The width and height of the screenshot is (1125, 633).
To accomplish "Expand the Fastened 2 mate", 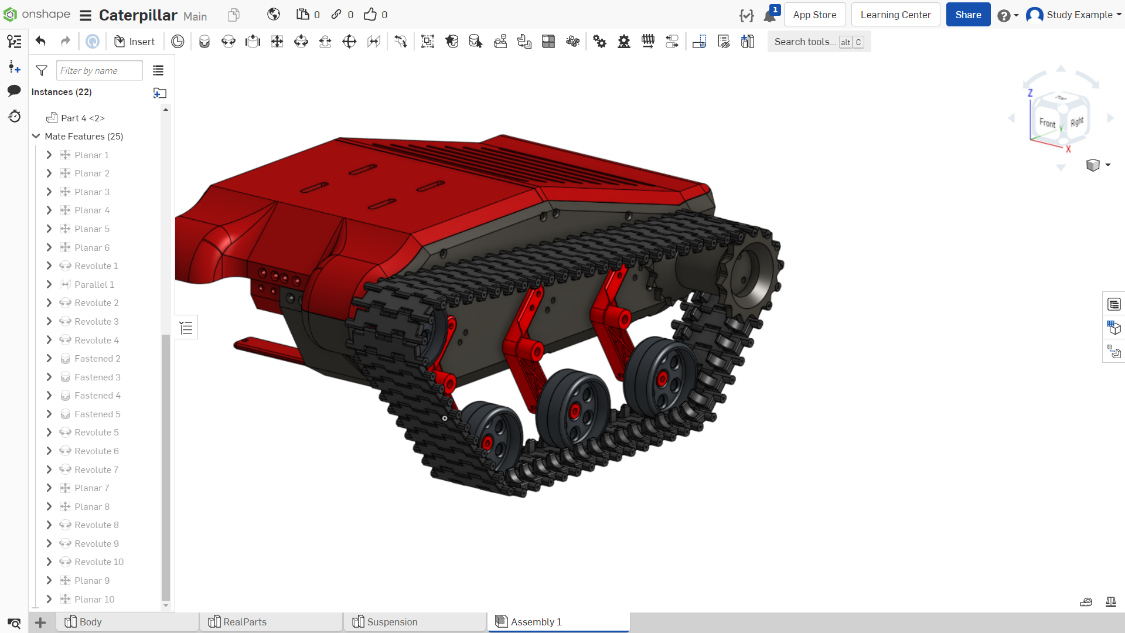I will [49, 359].
